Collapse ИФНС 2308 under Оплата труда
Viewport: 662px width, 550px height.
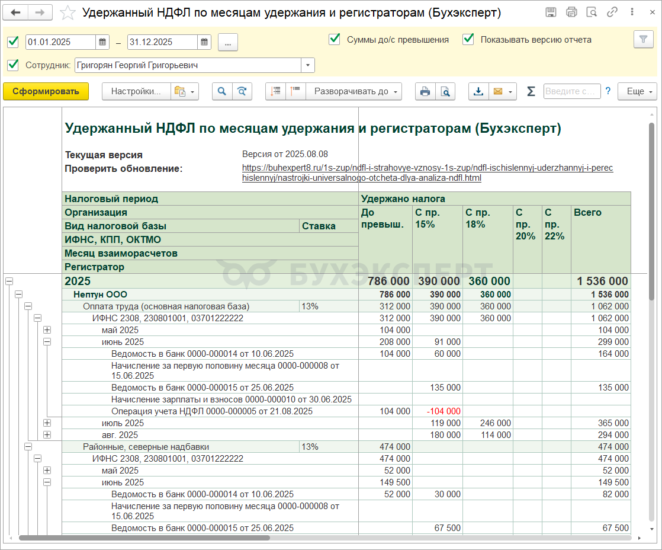37,318
